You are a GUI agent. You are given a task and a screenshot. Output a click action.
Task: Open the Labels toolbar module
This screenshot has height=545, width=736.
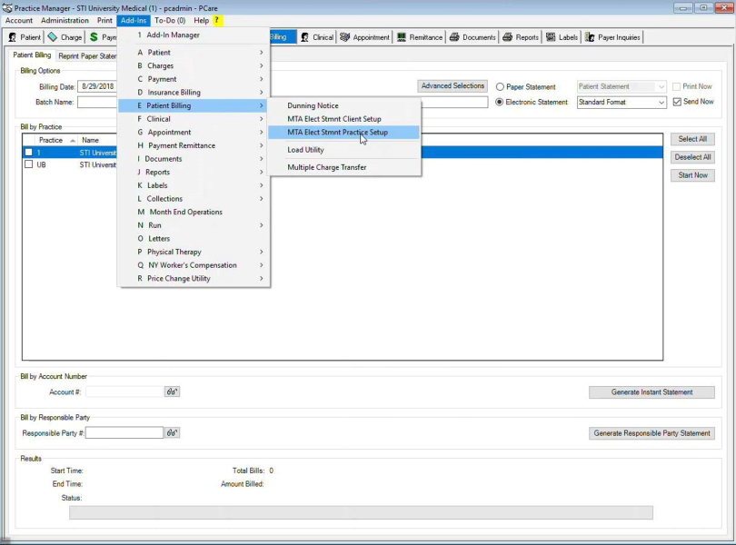[x=562, y=37]
